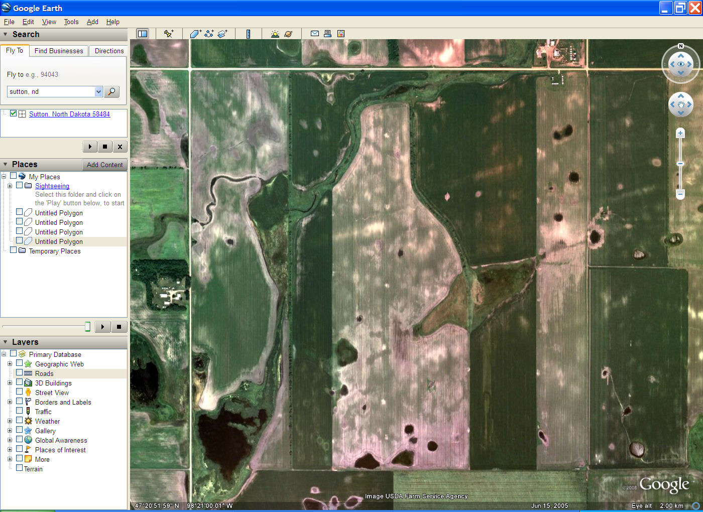This screenshot has width=703, height=512.
Task: Click the Fly To tab
Action: [x=15, y=50]
